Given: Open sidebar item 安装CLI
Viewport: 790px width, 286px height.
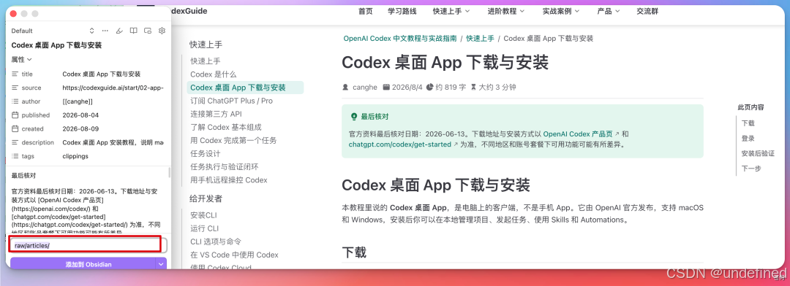Looking at the screenshot, I should 203,215.
